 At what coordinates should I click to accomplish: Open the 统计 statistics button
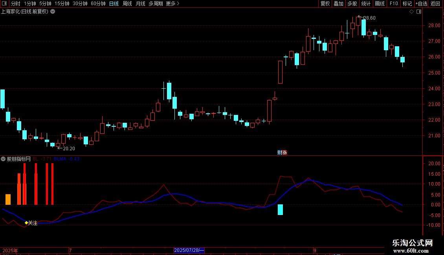366,4
